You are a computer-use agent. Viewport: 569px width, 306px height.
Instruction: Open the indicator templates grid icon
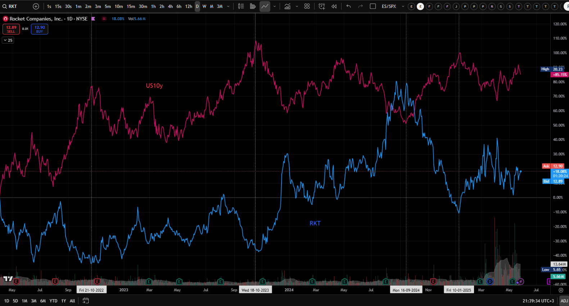pos(307,6)
